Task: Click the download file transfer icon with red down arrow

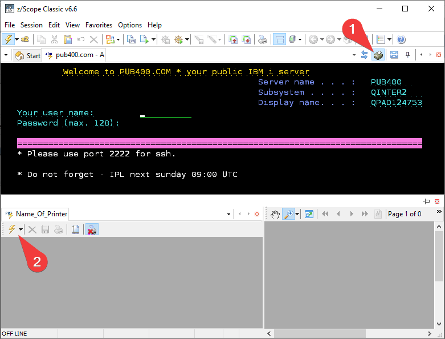Action: tap(246, 39)
